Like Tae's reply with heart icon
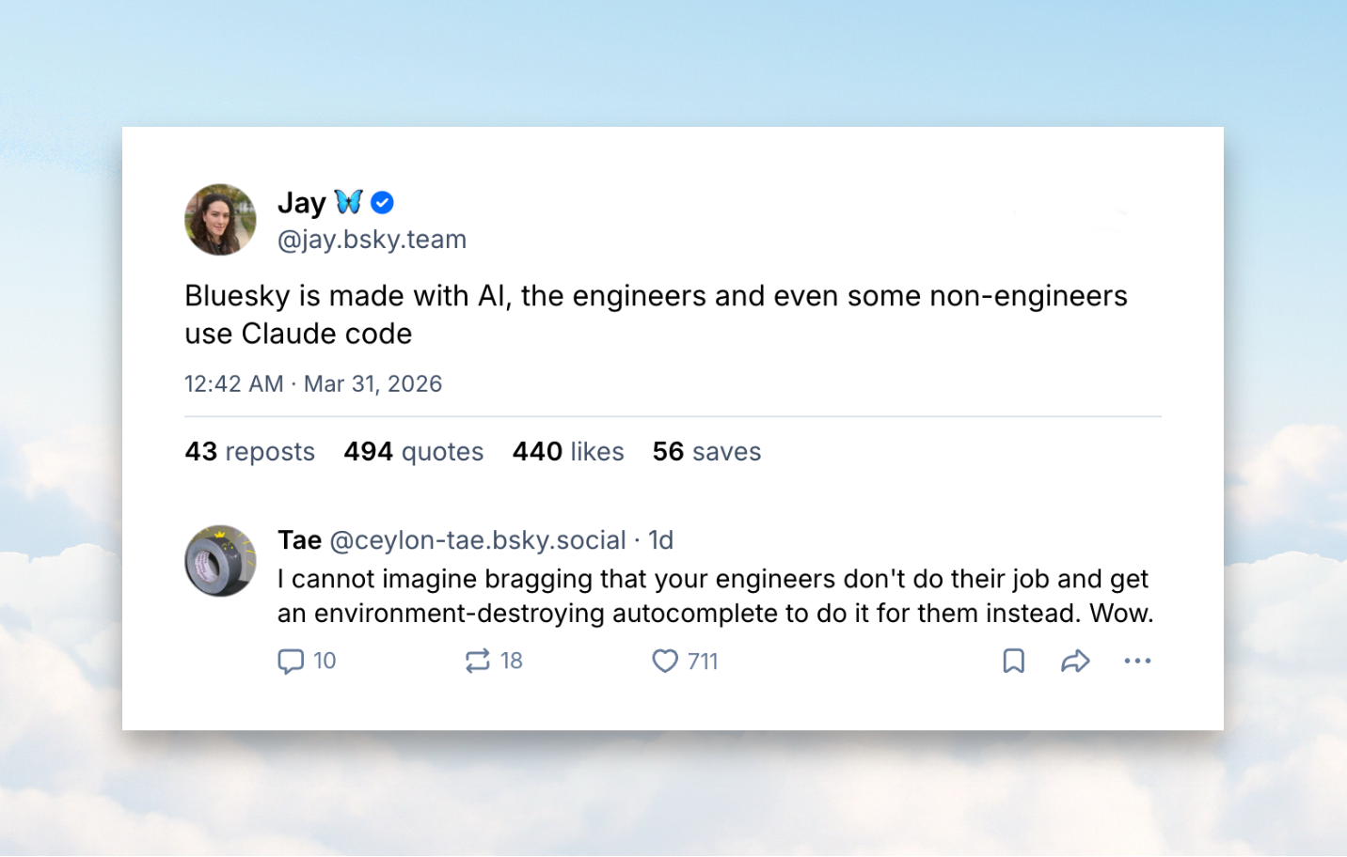This screenshot has height=857, width=1347. 665,662
